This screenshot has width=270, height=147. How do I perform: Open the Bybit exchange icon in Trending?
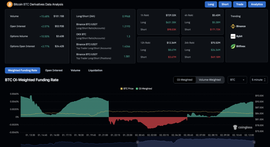(x=233, y=36)
